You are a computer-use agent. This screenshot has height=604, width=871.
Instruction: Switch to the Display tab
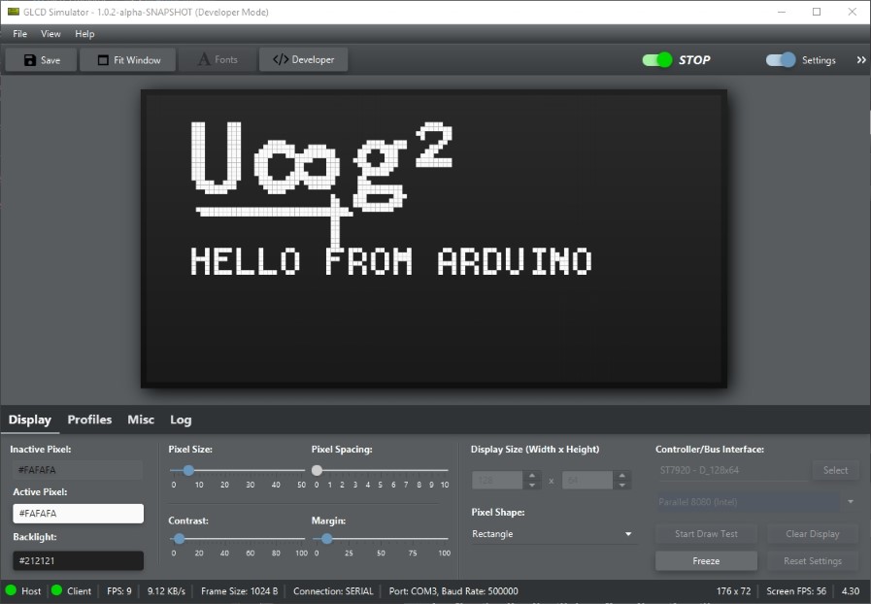point(30,419)
